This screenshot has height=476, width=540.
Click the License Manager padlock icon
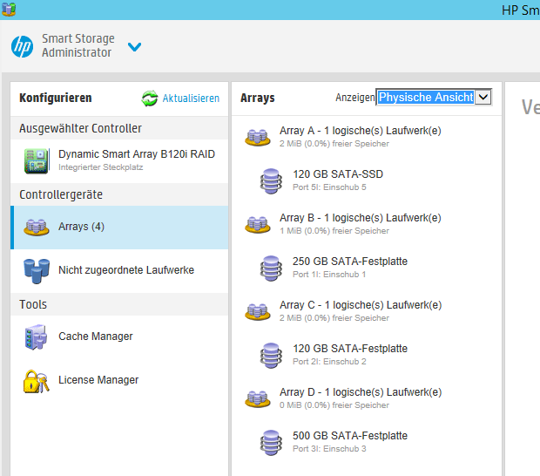coord(37,381)
